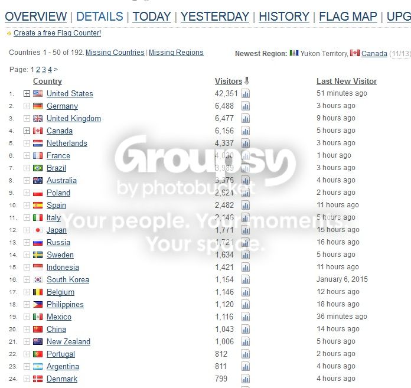Expand the Denmark row plus box

click(x=27, y=379)
